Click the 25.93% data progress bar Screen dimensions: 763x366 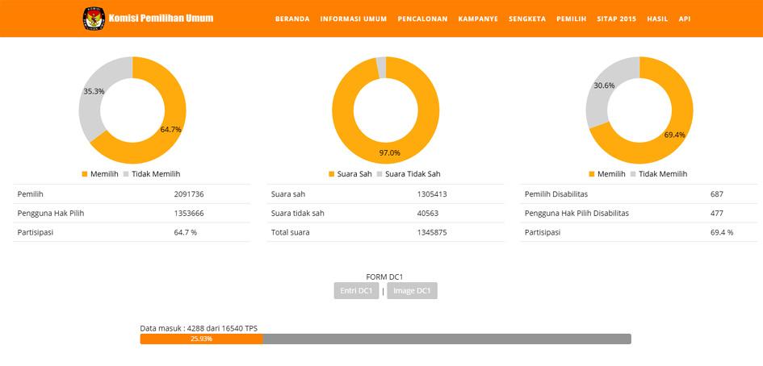tap(201, 339)
